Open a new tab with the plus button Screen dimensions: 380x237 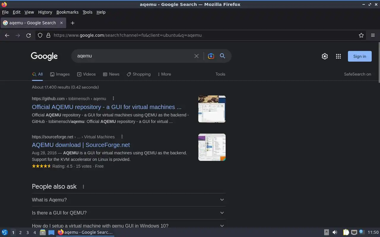pos(72,23)
